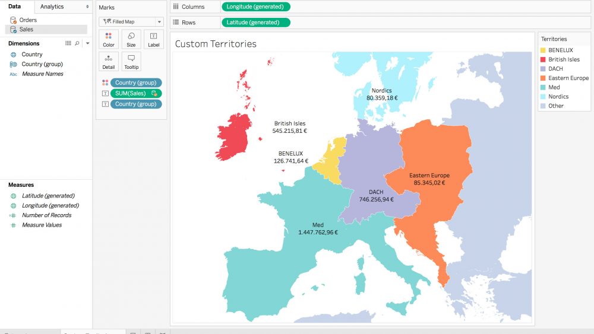The width and height of the screenshot is (594, 334).
Task: Switch to the Analytics tab
Action: (x=52, y=7)
